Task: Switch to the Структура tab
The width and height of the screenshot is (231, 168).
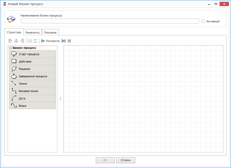Action: 14,32
